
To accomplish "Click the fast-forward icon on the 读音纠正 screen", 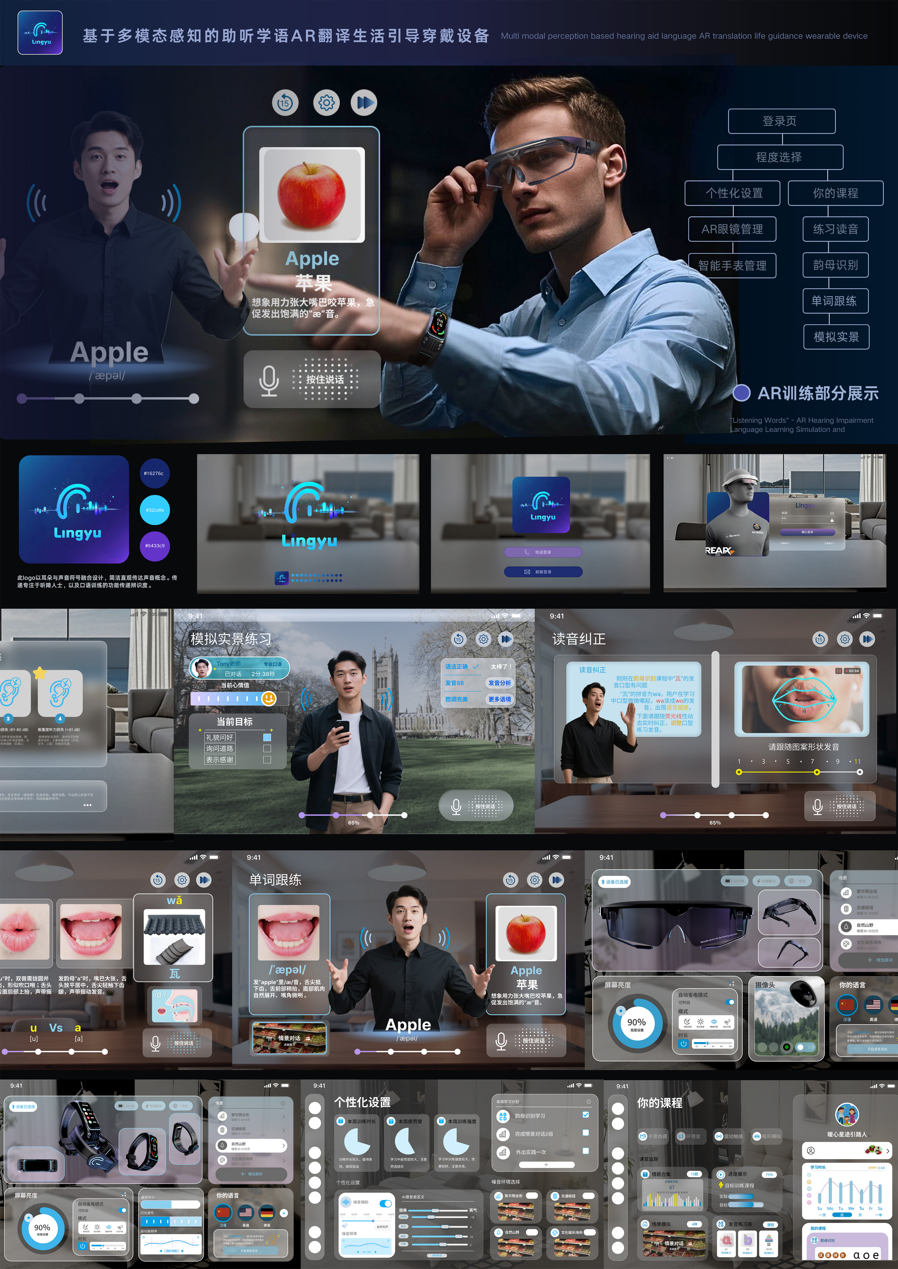I will [868, 639].
